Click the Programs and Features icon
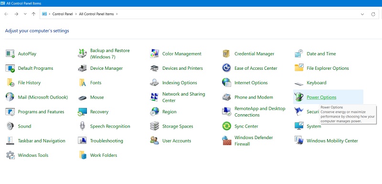 pyautogui.click(x=10, y=112)
